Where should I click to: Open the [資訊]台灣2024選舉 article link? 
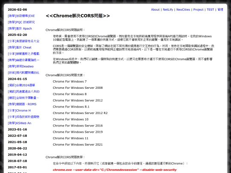(21, 85)
